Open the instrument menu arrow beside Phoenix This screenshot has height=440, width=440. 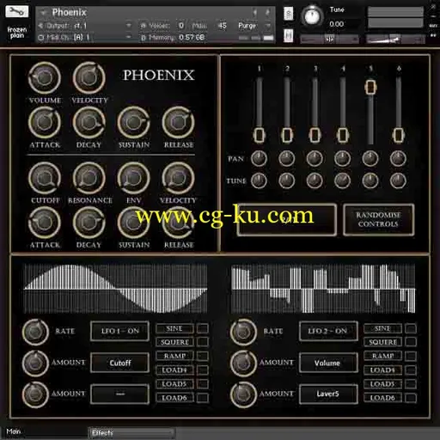coord(44,13)
